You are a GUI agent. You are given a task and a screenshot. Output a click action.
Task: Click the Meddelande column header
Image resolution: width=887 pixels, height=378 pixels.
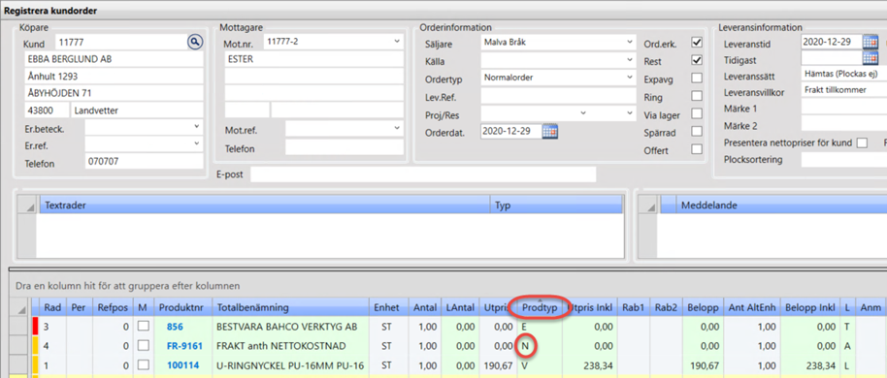[x=782, y=205]
